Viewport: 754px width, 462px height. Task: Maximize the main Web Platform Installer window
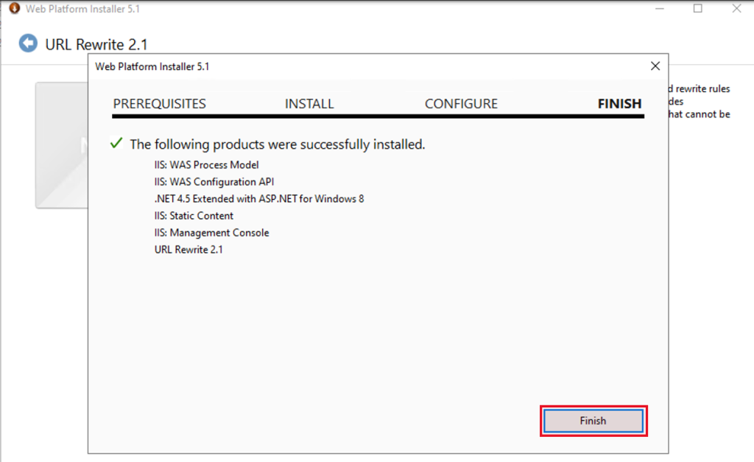pyautogui.click(x=698, y=9)
